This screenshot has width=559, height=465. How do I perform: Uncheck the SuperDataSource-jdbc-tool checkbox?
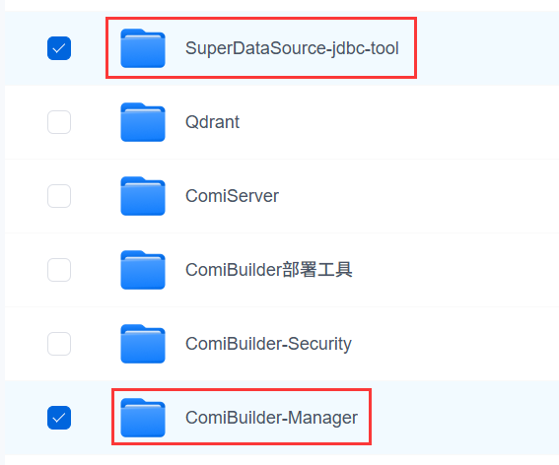[59, 48]
